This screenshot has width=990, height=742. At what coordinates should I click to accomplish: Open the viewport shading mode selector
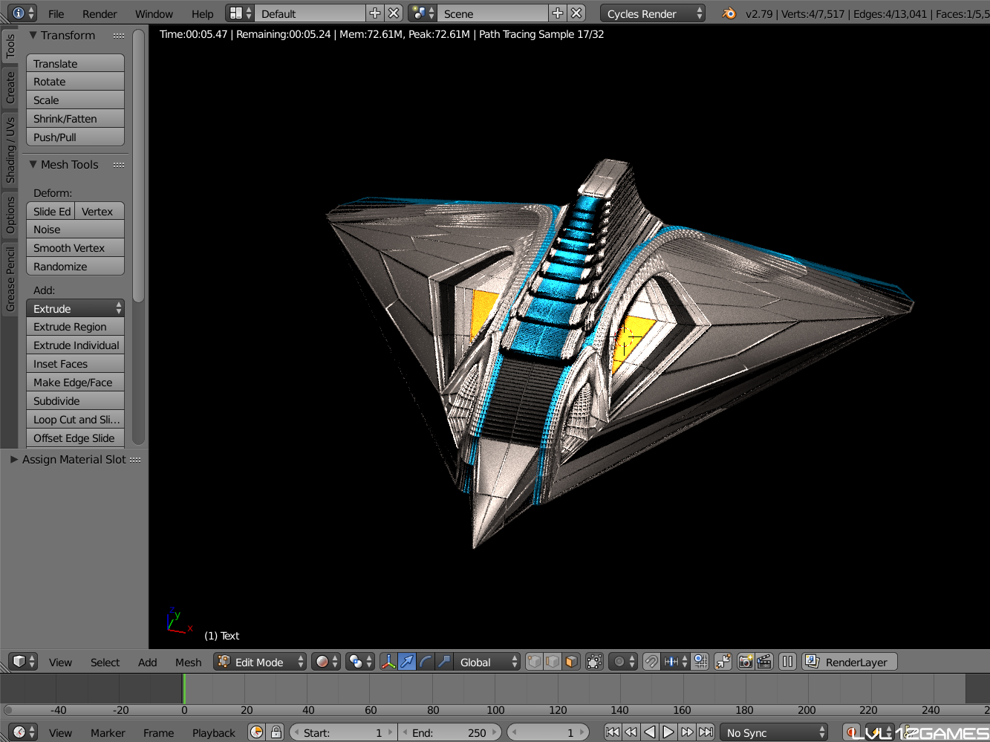pos(325,662)
